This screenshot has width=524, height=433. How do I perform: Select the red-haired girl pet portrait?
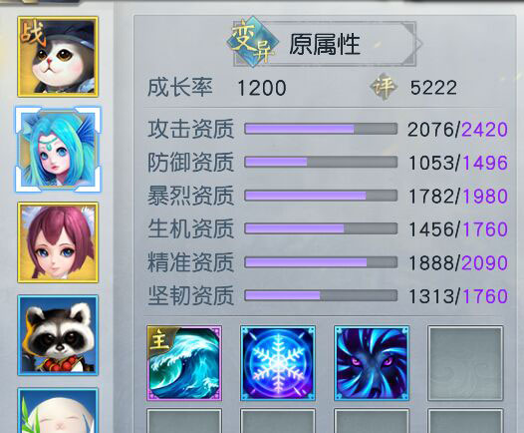[58, 242]
